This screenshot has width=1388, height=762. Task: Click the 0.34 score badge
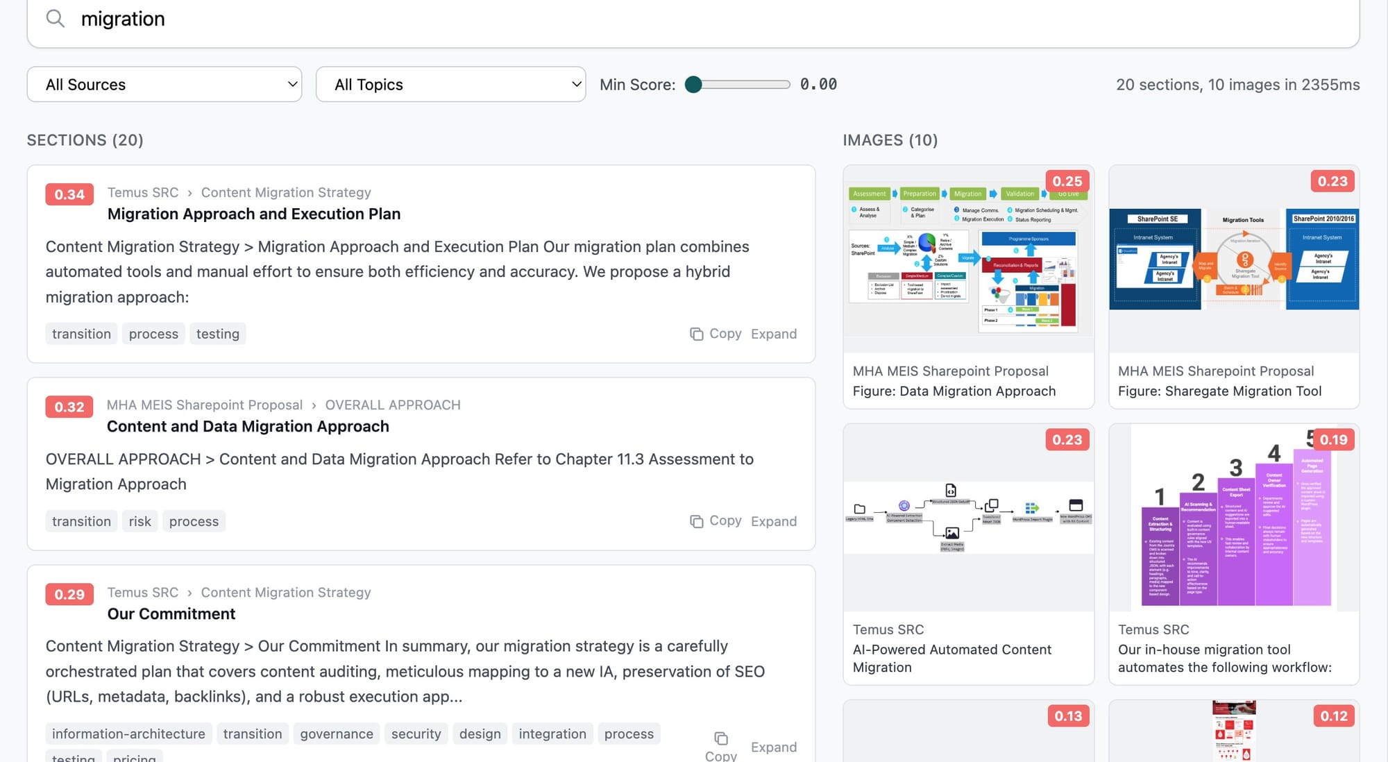[x=69, y=194]
